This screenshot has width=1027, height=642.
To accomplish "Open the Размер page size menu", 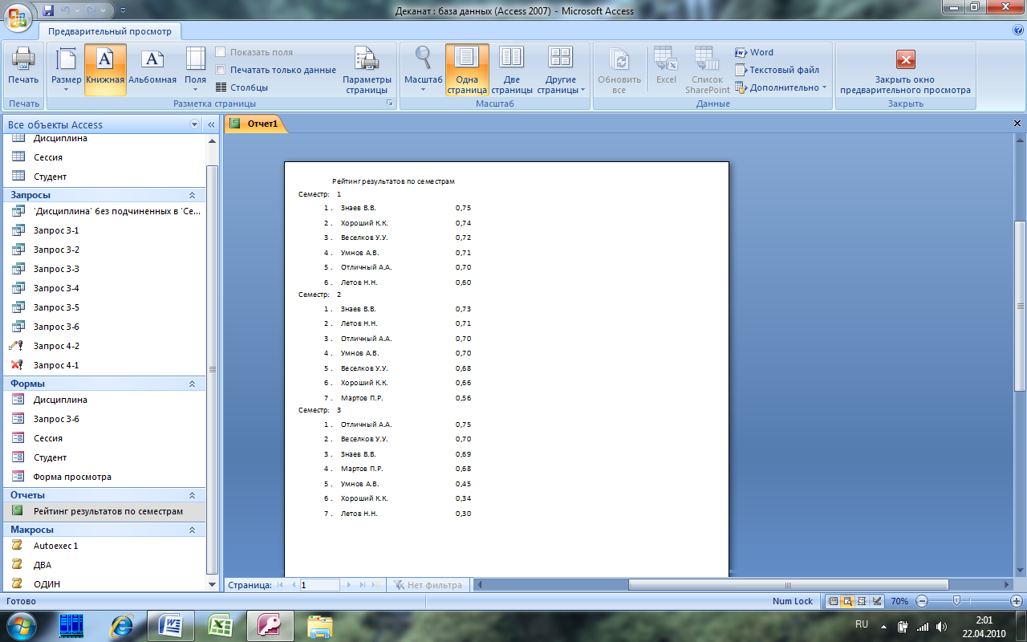I will (x=66, y=70).
